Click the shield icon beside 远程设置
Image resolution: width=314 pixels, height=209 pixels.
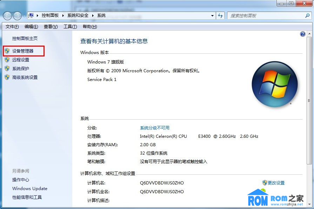[7, 60]
